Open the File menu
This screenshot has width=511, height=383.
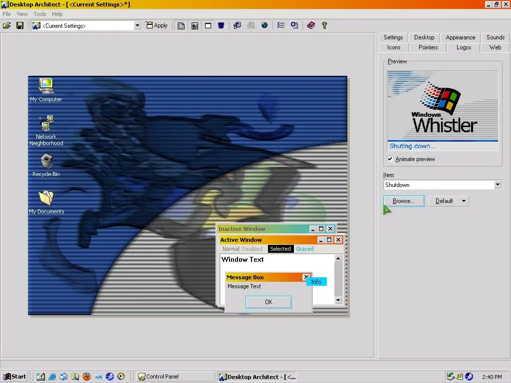tap(6, 14)
